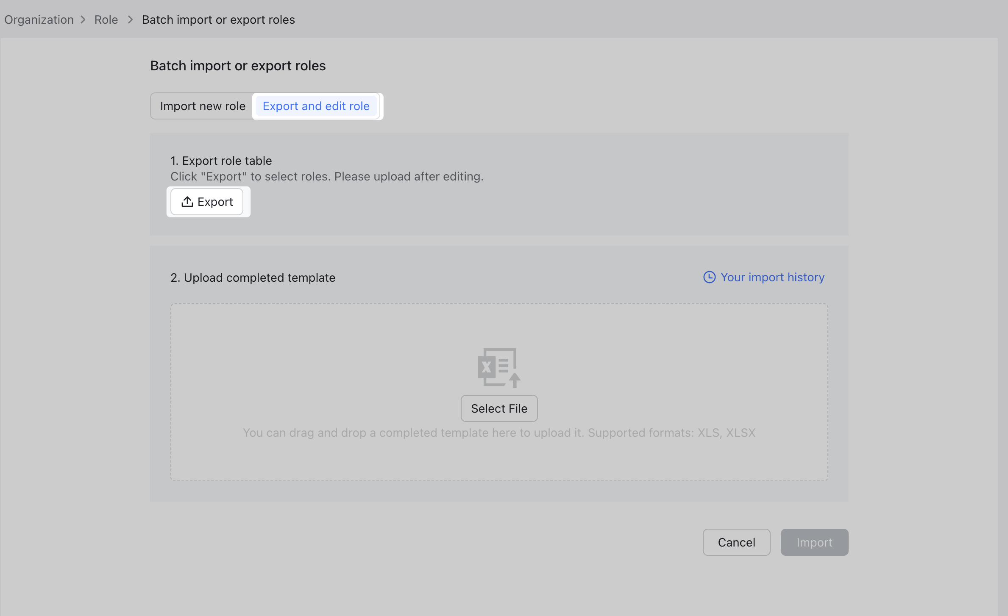1008x616 pixels.
Task: Click the Batch import or export roles heading
Action: [237, 65]
